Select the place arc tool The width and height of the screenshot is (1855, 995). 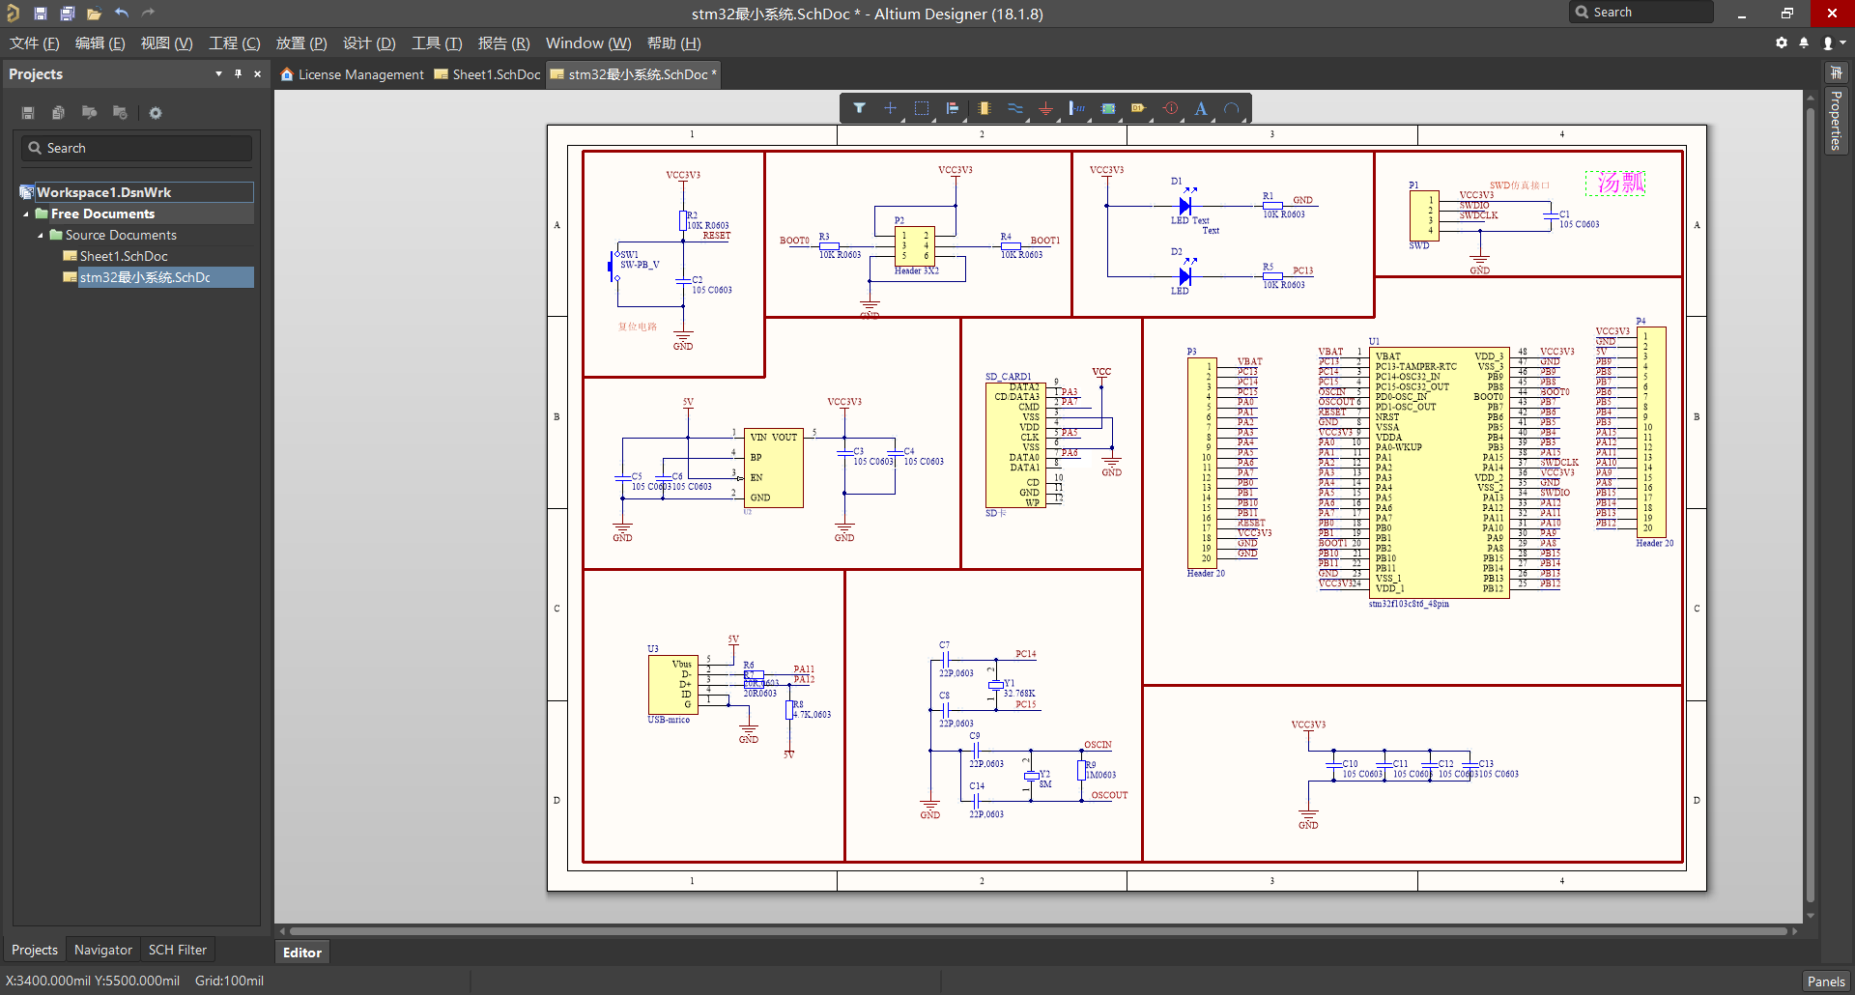pyautogui.click(x=1232, y=108)
